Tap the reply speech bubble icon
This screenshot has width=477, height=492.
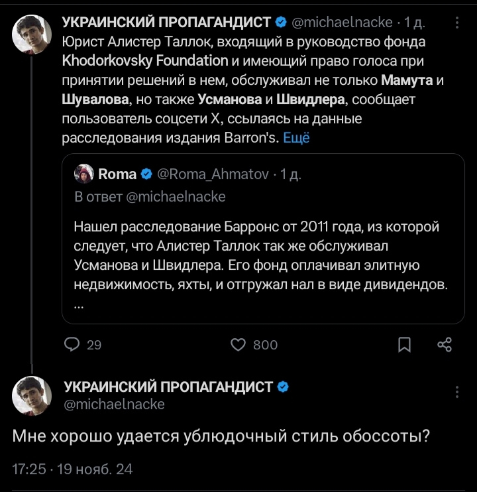(x=72, y=344)
